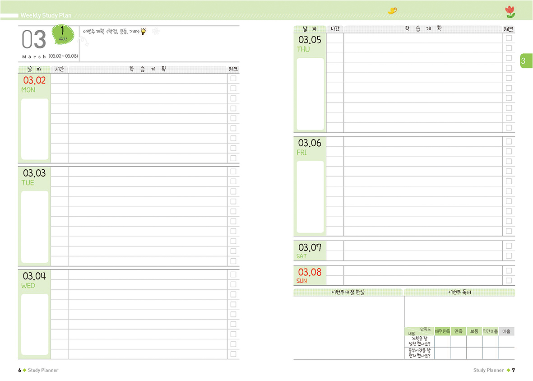Click the 매우만족 satisfaction column header
The image size is (533, 381).
442,331
